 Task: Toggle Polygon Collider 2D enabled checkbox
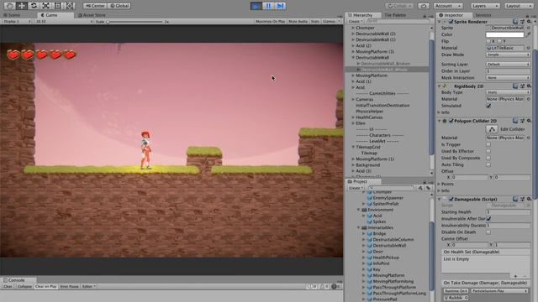pos(451,121)
